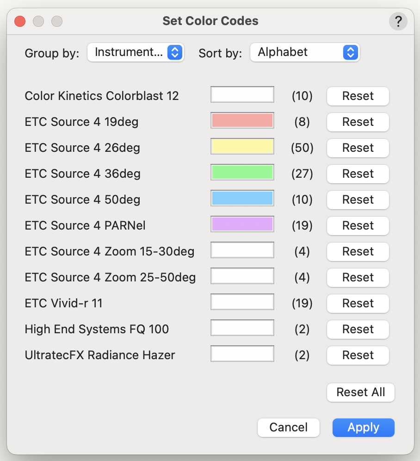Open the Sort by Alphabet dropdown

pyautogui.click(x=304, y=52)
